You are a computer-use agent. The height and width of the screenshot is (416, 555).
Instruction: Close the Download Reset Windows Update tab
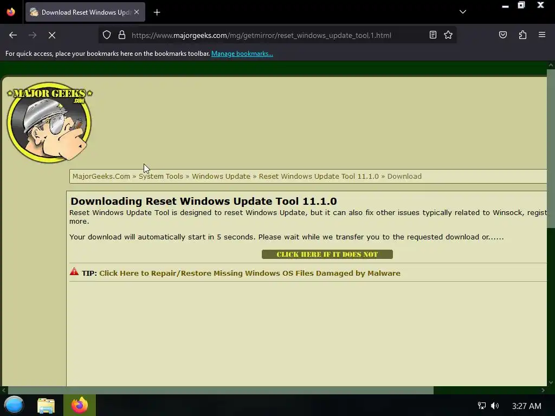click(x=137, y=12)
